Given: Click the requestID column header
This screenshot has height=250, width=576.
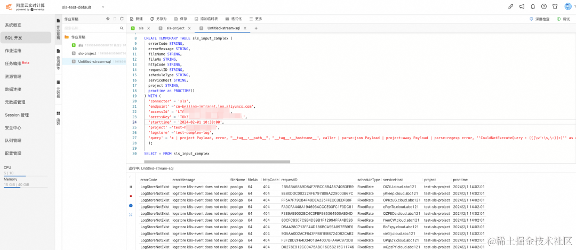Looking at the screenshot, I should coord(290,180).
